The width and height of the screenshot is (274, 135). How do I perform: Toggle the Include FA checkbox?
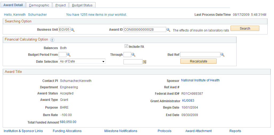126,46
